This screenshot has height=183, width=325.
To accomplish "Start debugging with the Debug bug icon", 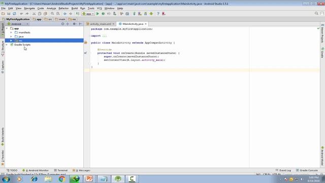I will click(x=103, y=14).
